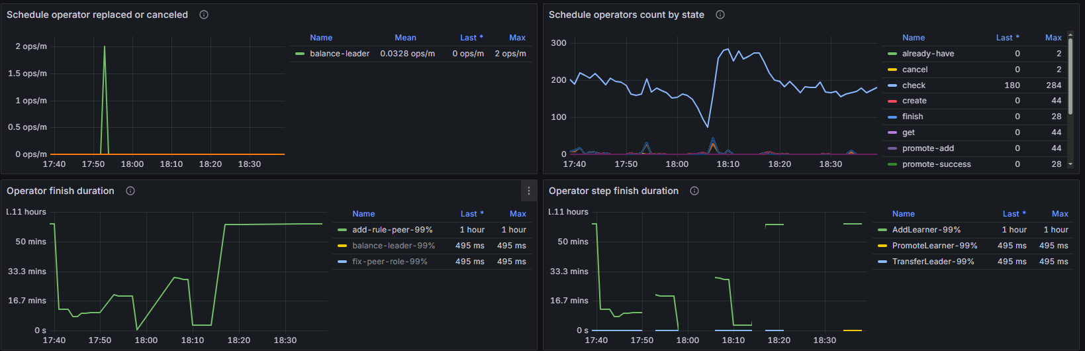Click info icon next to Operator finish duration

pos(130,191)
